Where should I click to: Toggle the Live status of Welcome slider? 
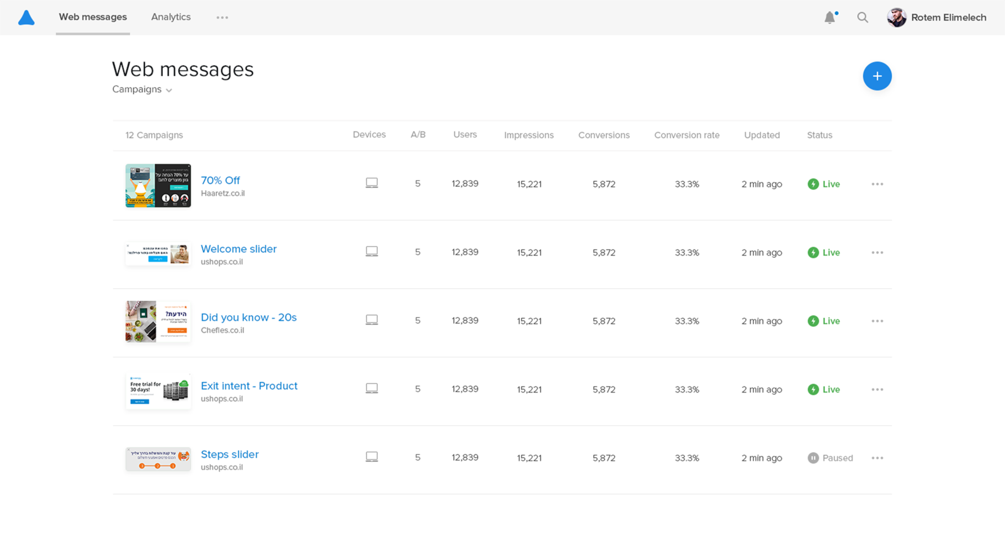(824, 252)
